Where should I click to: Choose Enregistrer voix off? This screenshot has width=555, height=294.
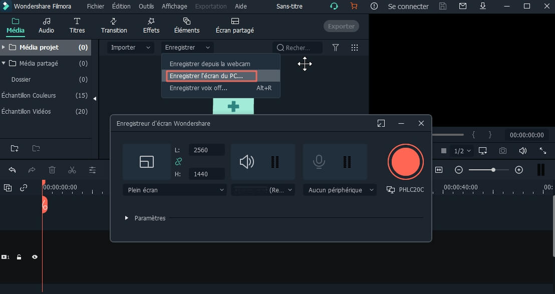[x=221, y=88]
